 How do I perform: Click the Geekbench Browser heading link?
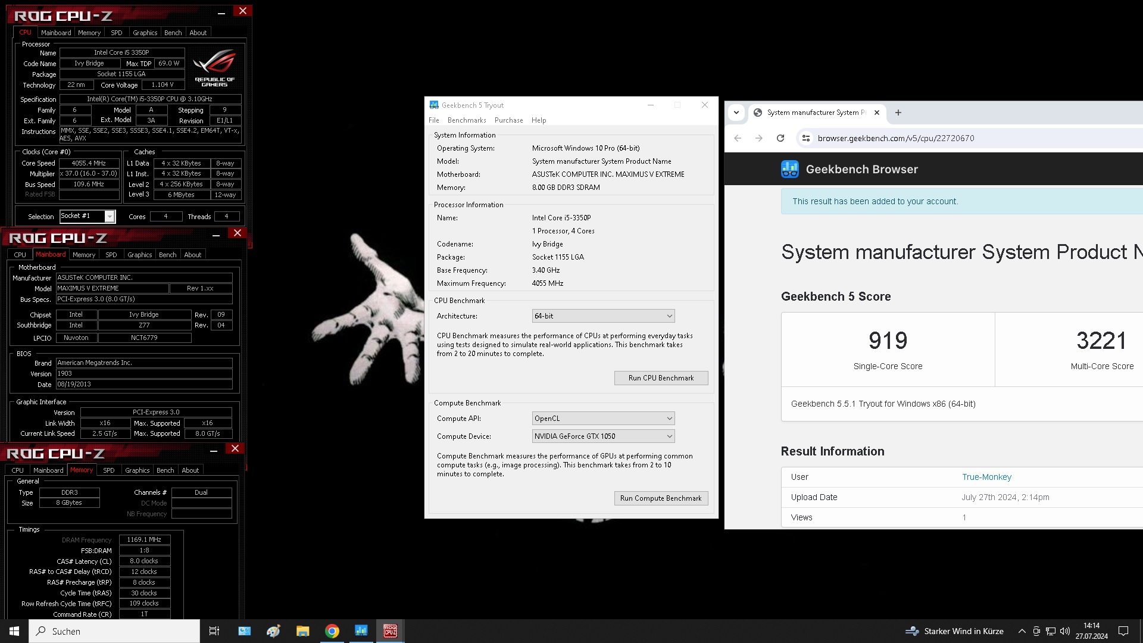(x=861, y=169)
